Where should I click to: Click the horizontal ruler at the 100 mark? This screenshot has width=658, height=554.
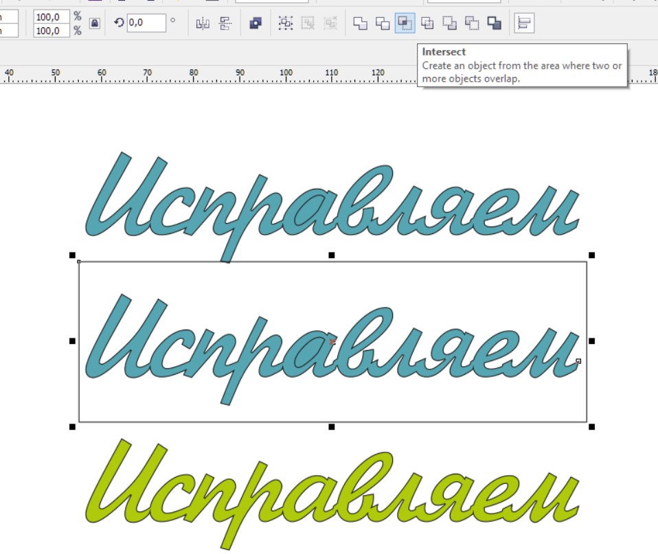(286, 75)
